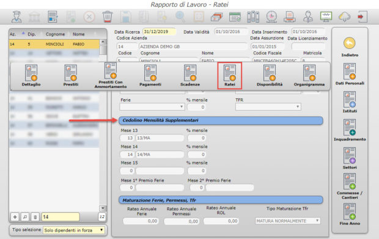Click Cedolino Mensilità Supplementari section header

(x=221, y=120)
